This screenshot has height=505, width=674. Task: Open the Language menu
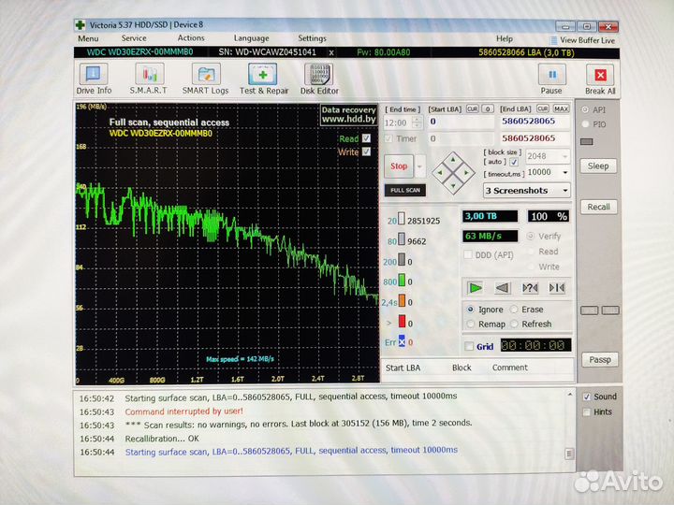pos(251,38)
